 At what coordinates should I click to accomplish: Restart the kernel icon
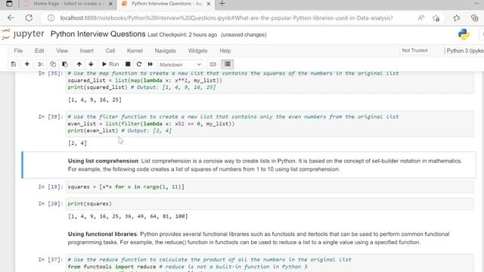tap(139, 64)
